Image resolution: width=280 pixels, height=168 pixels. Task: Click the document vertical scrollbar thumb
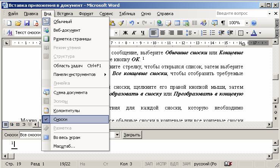point(276,77)
